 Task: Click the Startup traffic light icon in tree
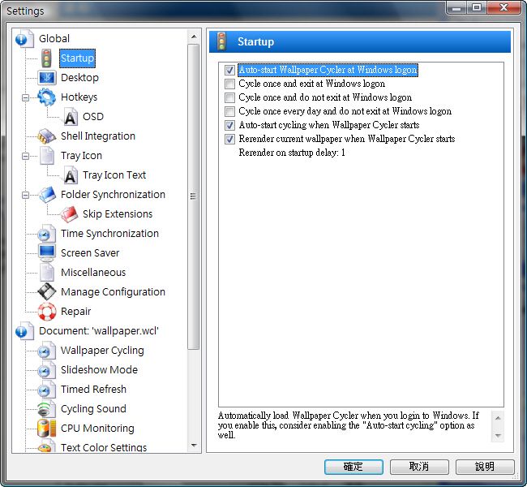[x=46, y=58]
